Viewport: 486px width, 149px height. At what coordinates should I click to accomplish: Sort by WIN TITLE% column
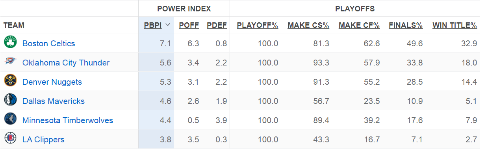coord(455,25)
